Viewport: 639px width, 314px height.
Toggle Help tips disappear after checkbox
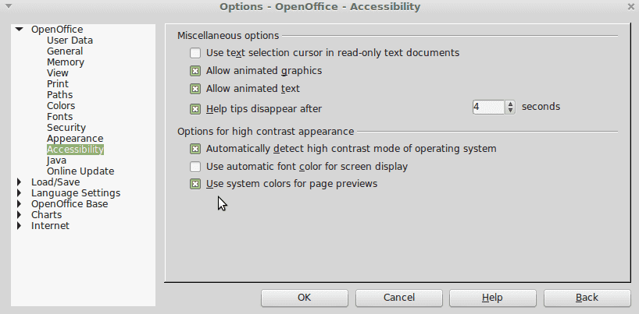pyautogui.click(x=195, y=109)
